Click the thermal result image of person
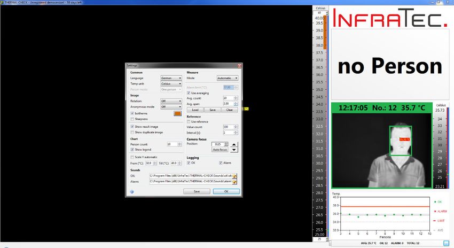 pyautogui.click(x=382, y=150)
